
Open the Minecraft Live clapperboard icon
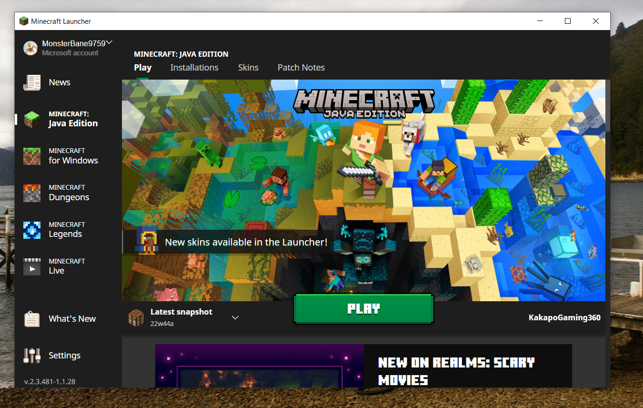32,266
